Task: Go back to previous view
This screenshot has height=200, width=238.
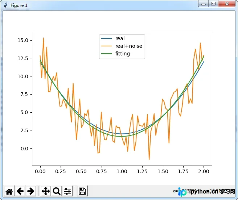Action: coord(20,191)
